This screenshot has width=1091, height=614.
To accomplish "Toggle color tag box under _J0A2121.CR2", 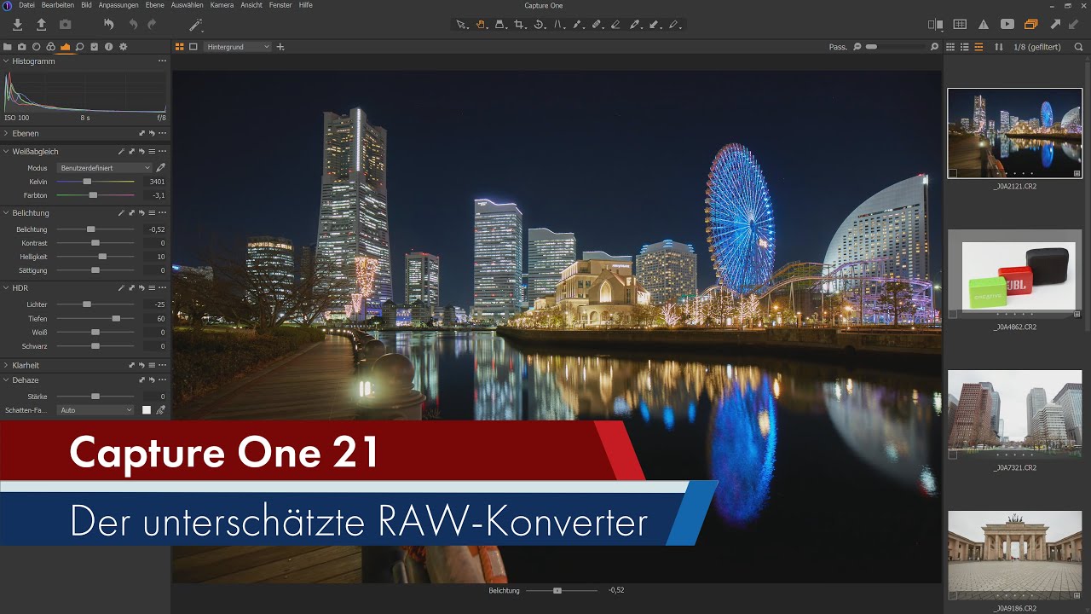I will (953, 173).
